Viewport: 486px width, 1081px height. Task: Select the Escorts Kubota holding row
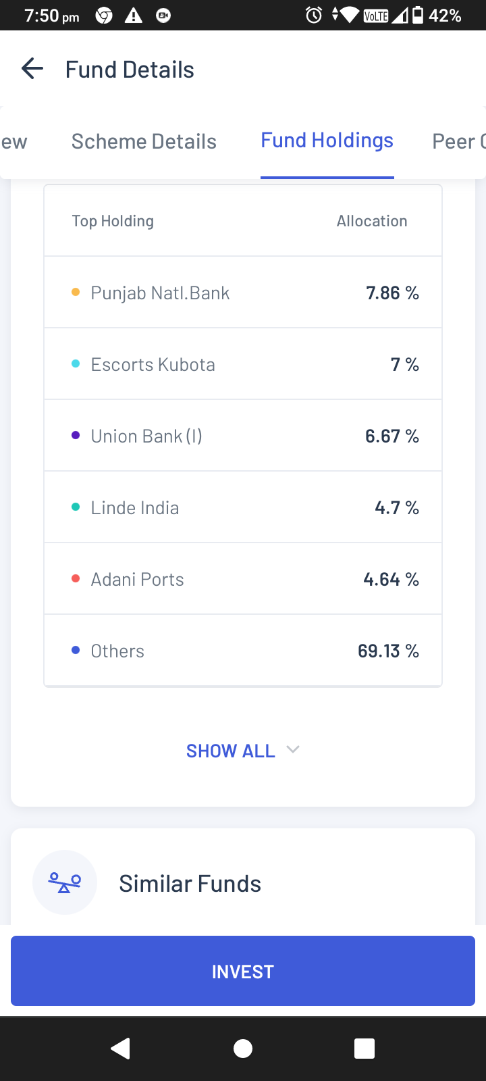coord(243,365)
